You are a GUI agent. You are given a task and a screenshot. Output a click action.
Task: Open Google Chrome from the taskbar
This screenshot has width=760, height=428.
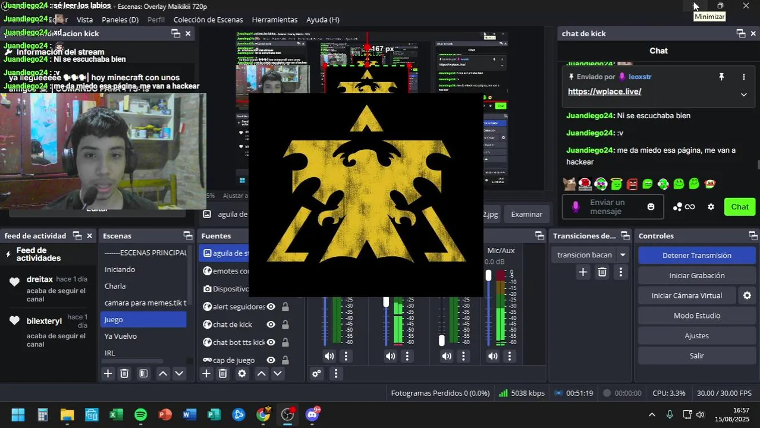263,414
